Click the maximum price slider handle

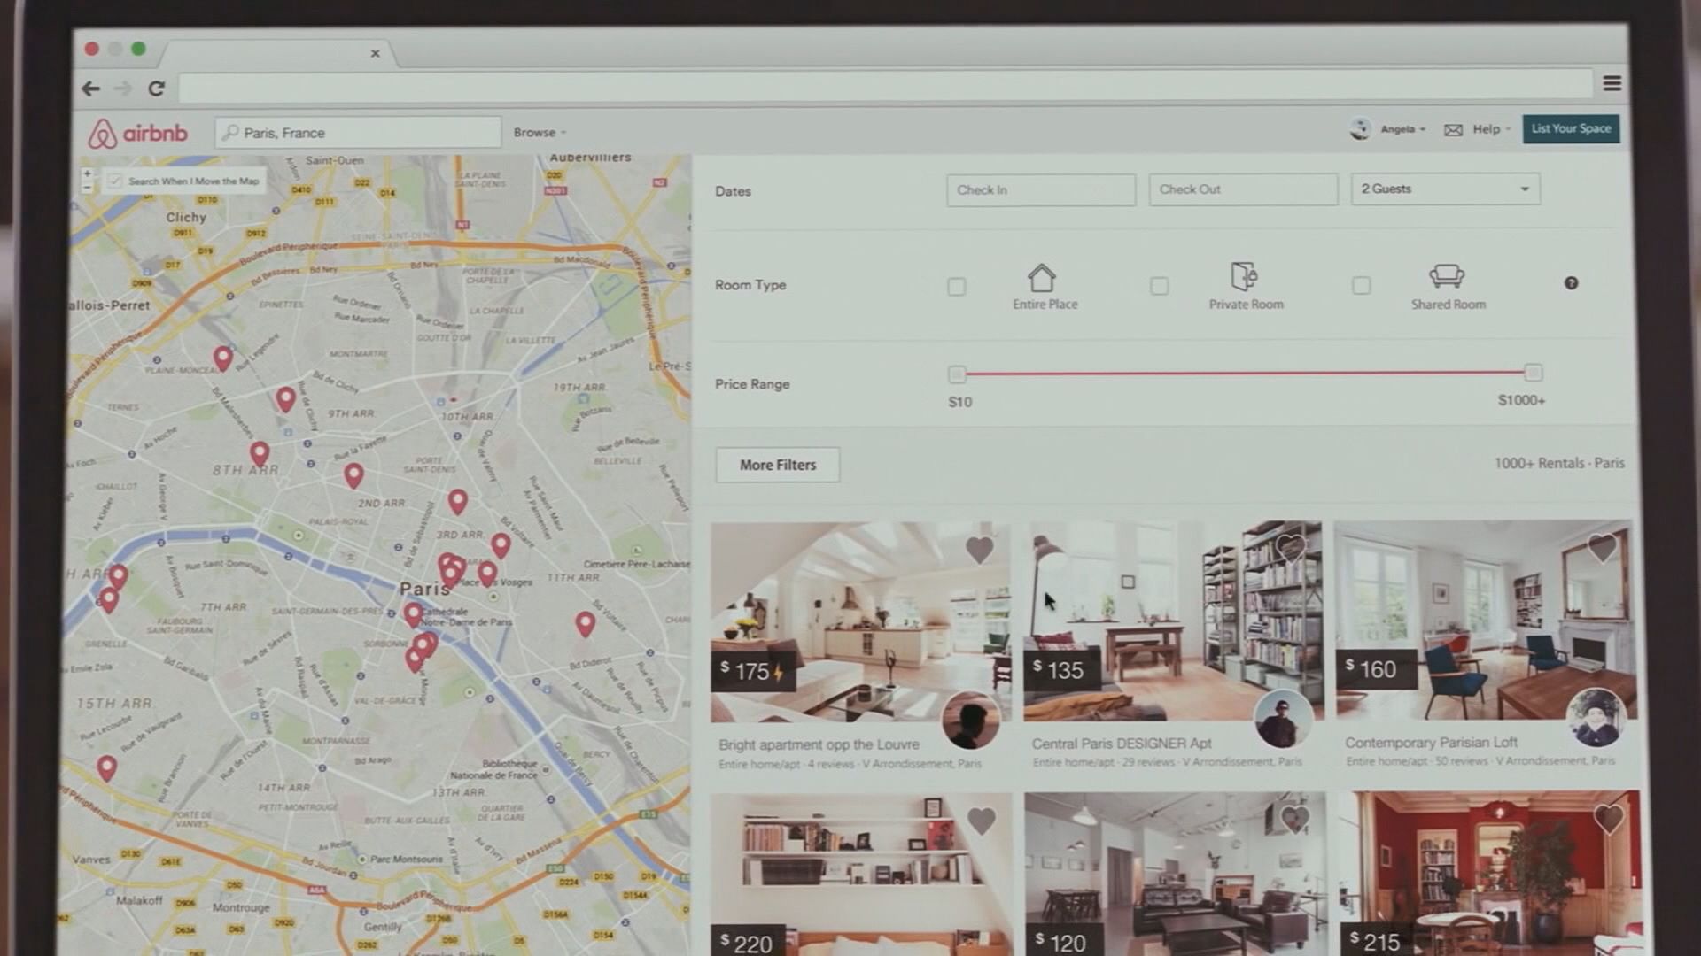[x=1533, y=373]
